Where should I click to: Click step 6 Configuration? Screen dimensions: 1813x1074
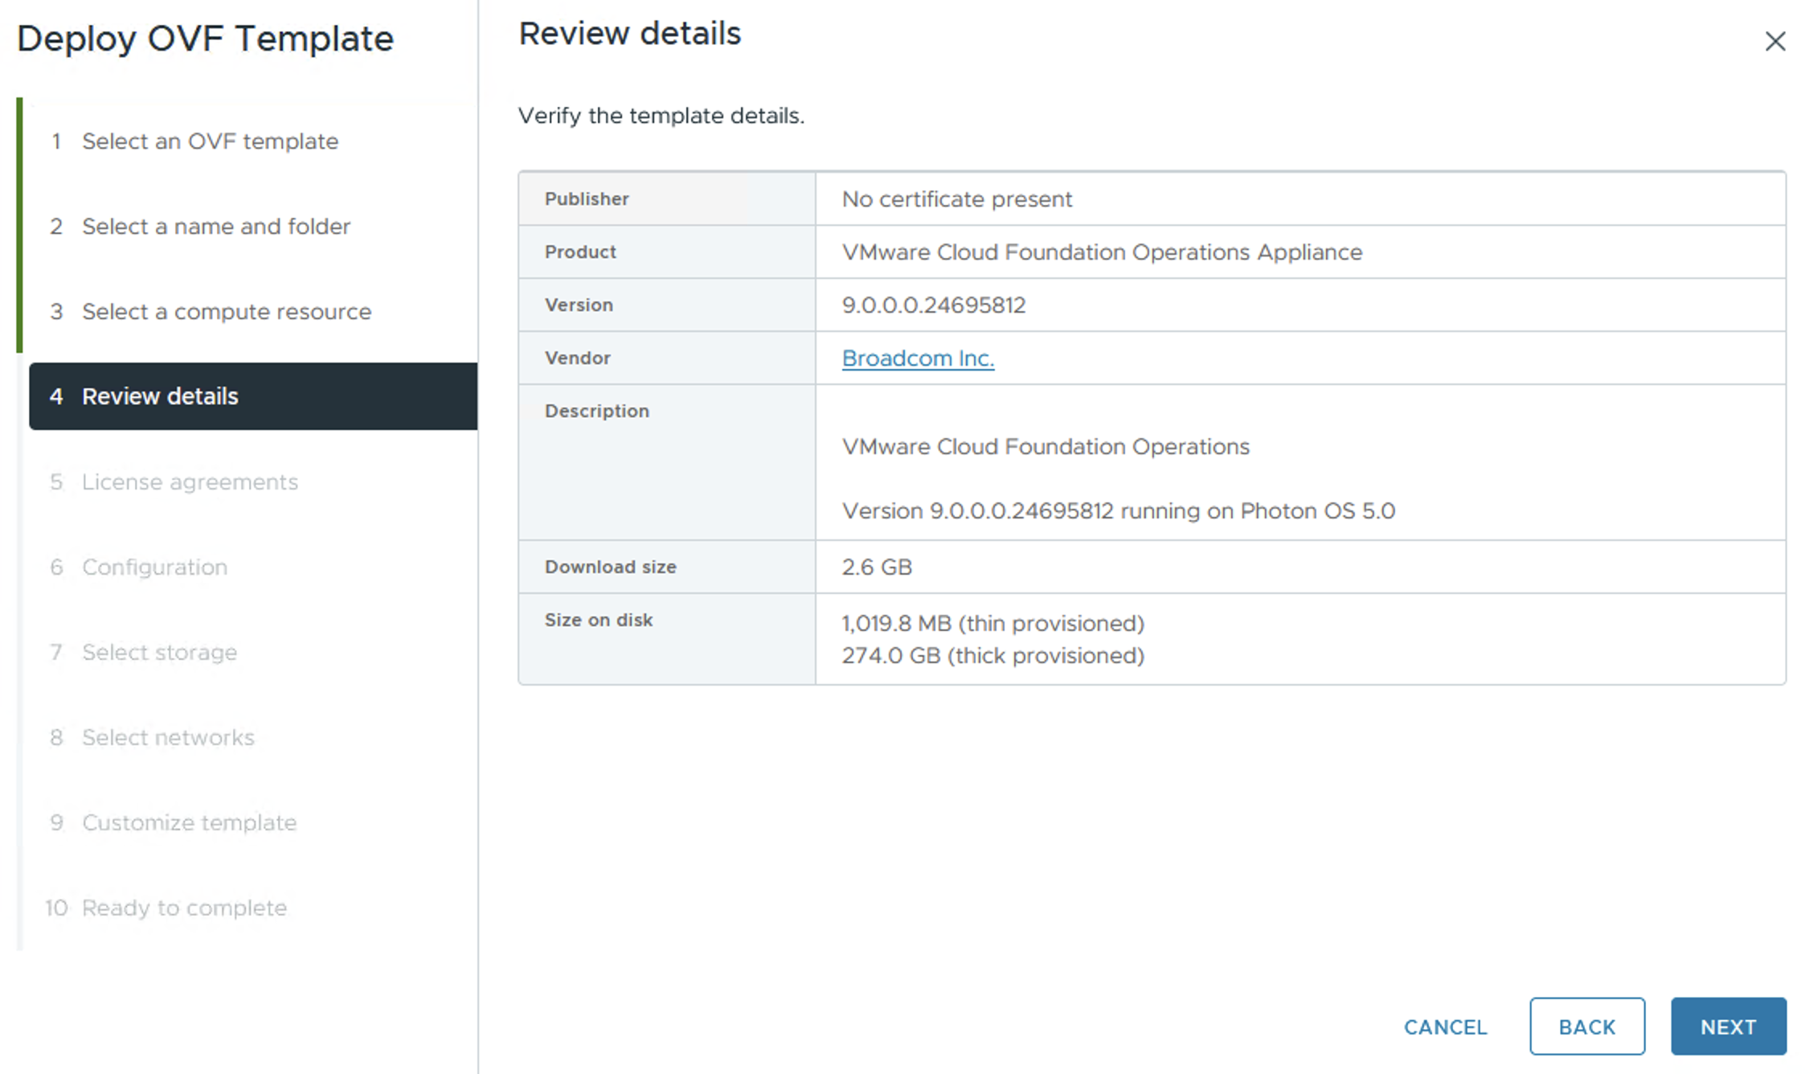coord(154,568)
